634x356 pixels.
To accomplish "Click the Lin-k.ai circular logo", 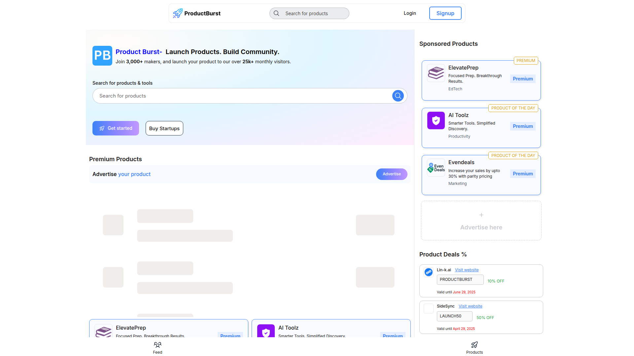I will click(428, 272).
